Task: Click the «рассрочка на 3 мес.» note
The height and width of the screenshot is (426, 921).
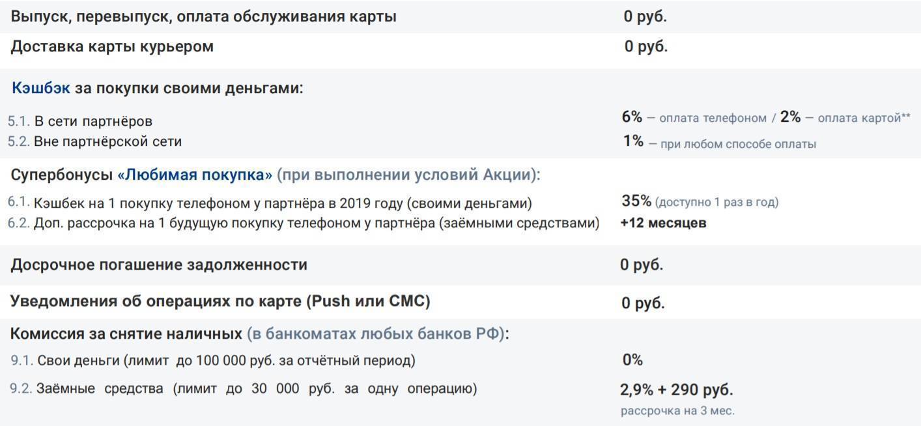Action: [x=677, y=411]
